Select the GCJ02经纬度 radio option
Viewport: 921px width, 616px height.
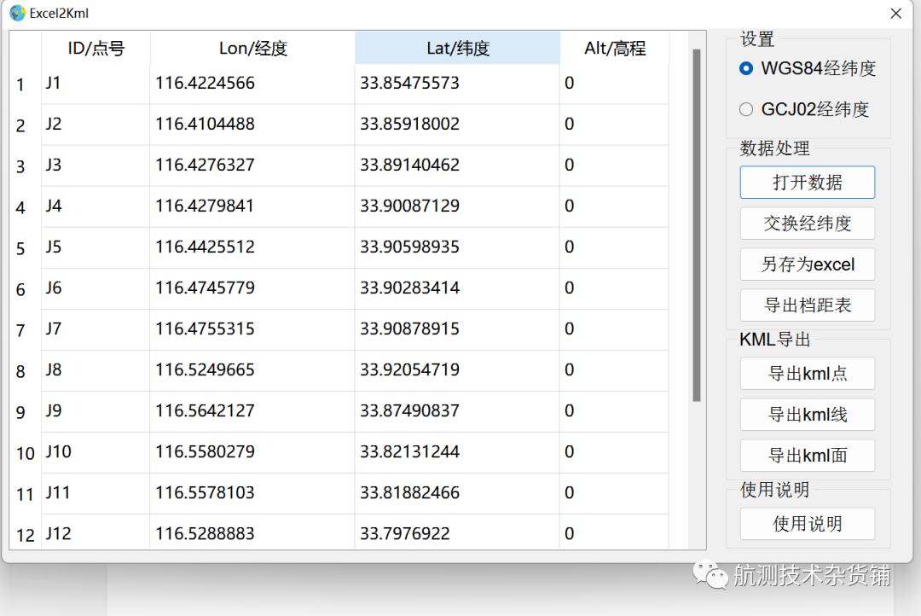pyautogui.click(x=747, y=109)
